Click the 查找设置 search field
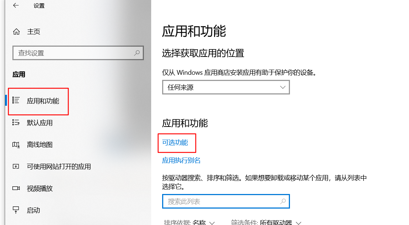409x225 pixels. (78, 53)
